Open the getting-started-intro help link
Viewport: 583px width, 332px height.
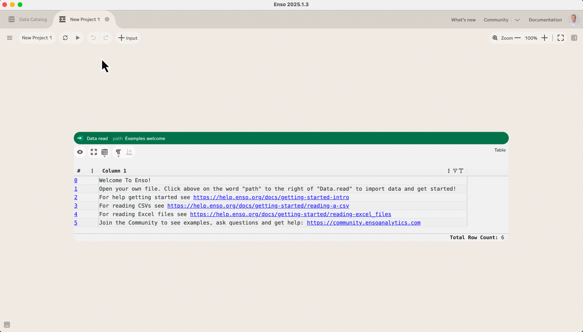point(271,197)
